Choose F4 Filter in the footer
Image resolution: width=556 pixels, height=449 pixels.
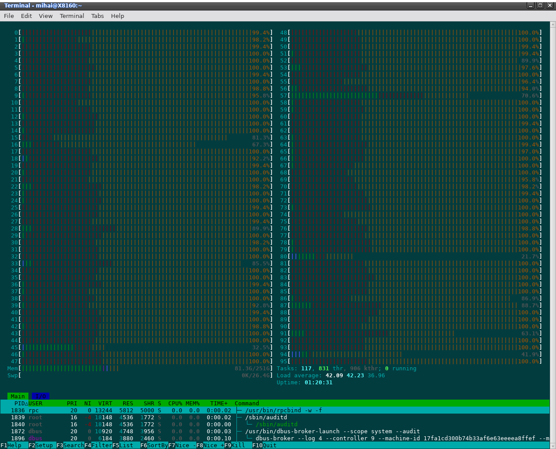point(98,445)
